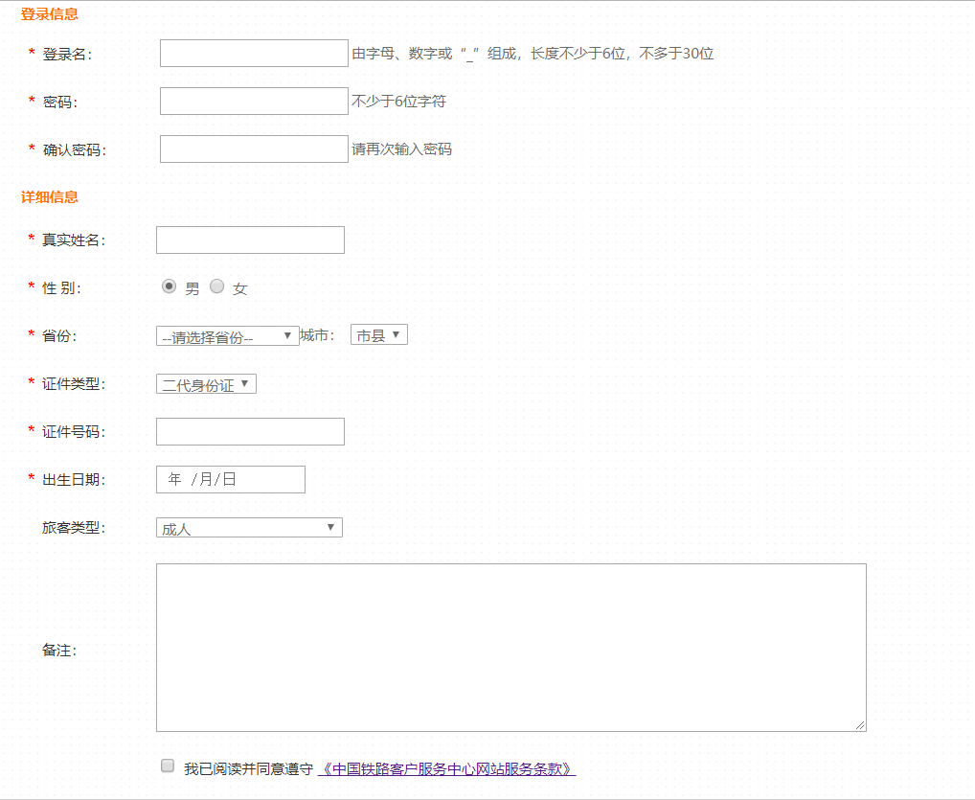Select the 男 gender radio button

coord(170,286)
